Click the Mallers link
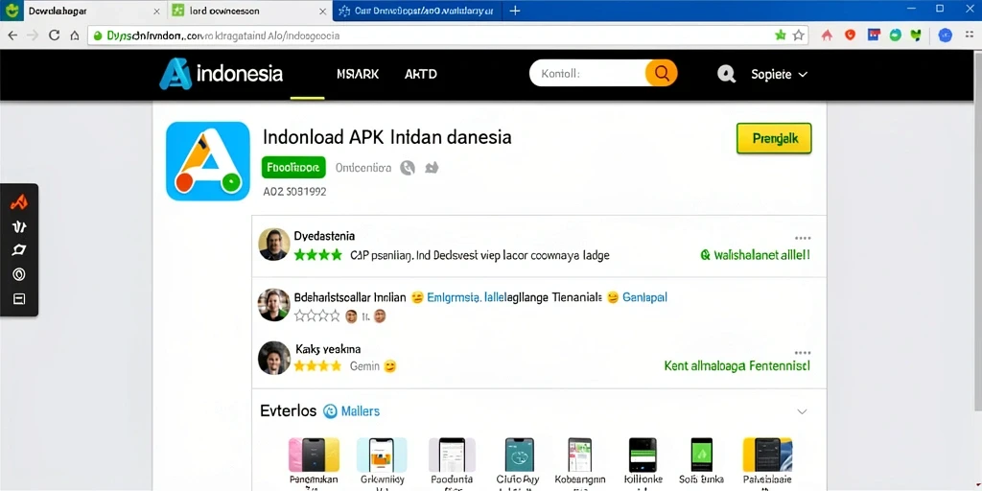The width and height of the screenshot is (982, 491). [361, 411]
